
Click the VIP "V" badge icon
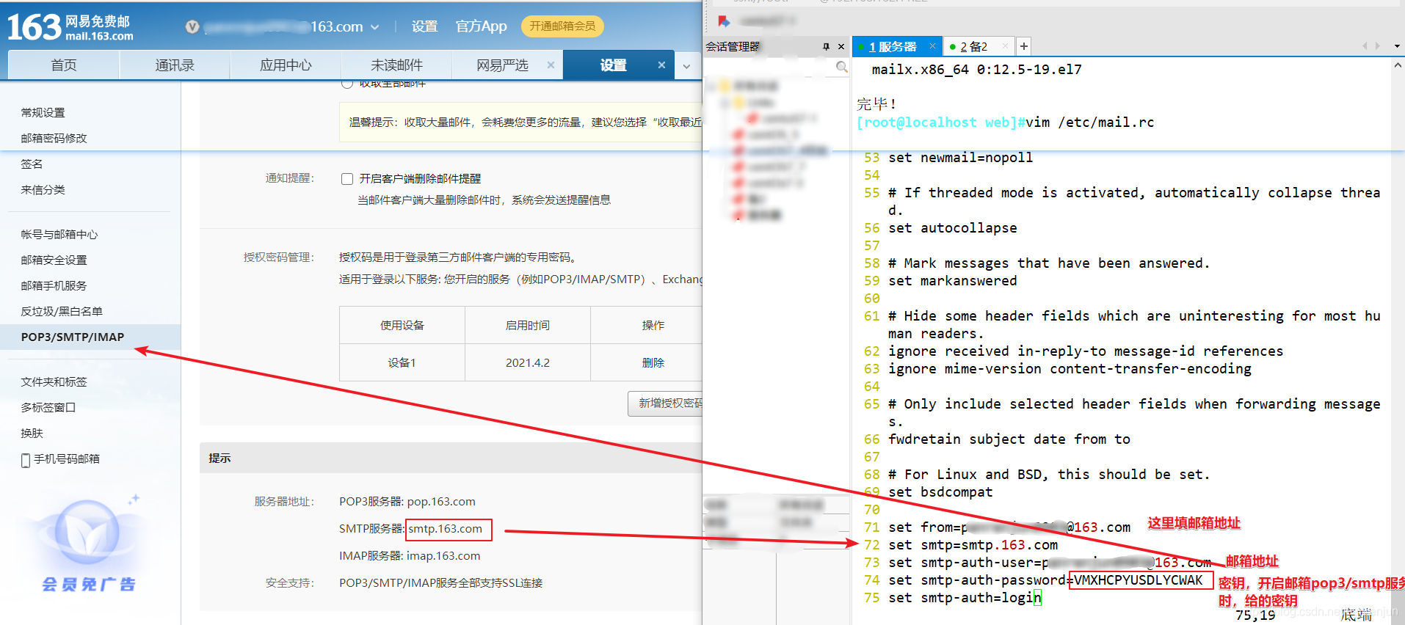coord(192,27)
